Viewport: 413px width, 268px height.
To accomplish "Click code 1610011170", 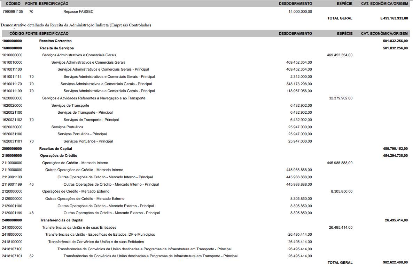I will coord(12,84).
